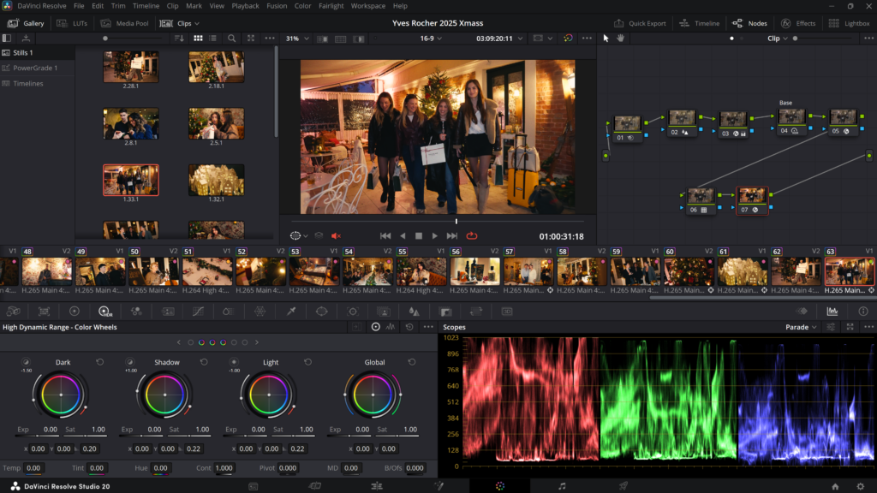Select the hand pan tool in node editor

pyautogui.click(x=620, y=39)
